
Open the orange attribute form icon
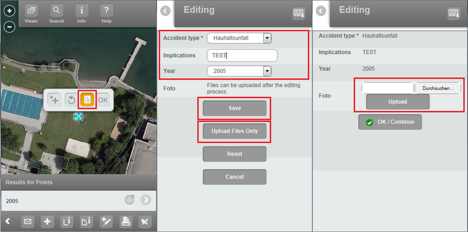click(87, 100)
